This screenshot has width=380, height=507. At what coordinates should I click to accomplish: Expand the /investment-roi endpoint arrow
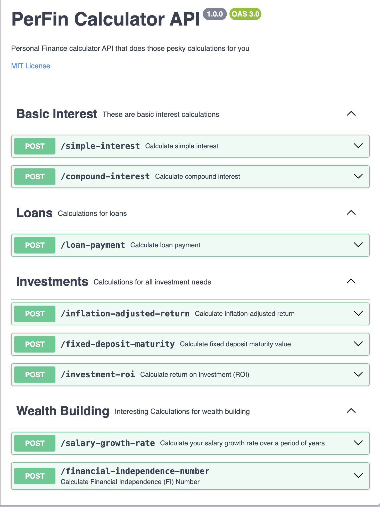[358, 374]
